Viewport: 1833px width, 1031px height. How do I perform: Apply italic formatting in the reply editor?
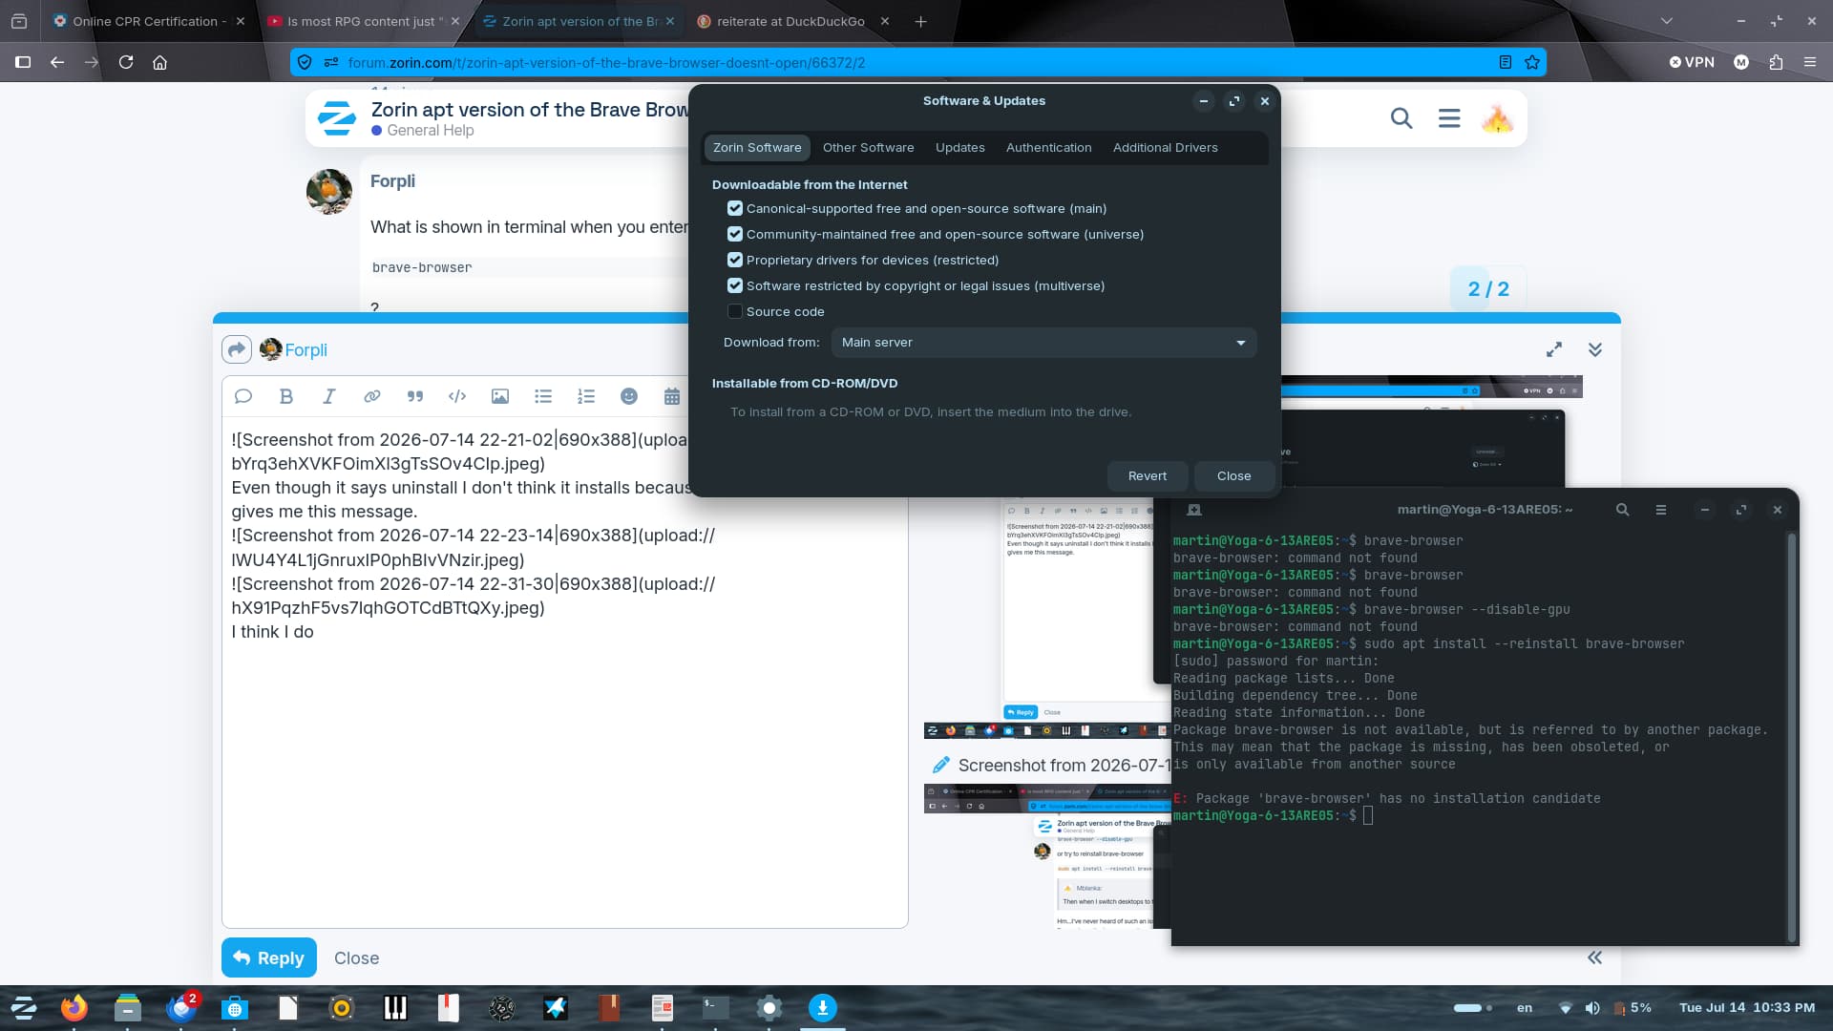click(328, 396)
